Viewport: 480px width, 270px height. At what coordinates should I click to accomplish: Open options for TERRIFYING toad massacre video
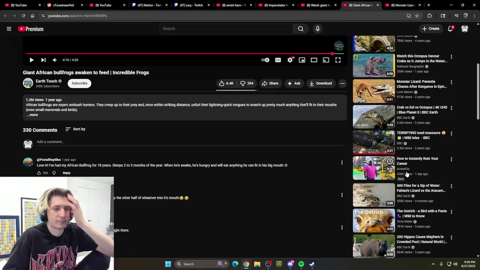click(451, 133)
